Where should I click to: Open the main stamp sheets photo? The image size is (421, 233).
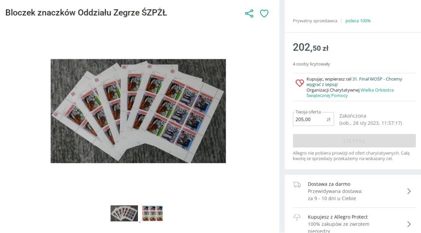(138, 111)
